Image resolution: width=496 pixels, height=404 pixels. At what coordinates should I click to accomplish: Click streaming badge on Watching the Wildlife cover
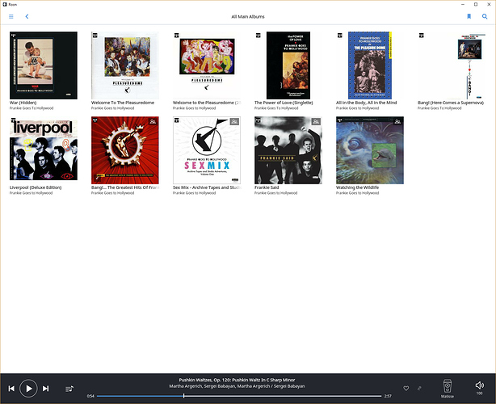[397, 121]
